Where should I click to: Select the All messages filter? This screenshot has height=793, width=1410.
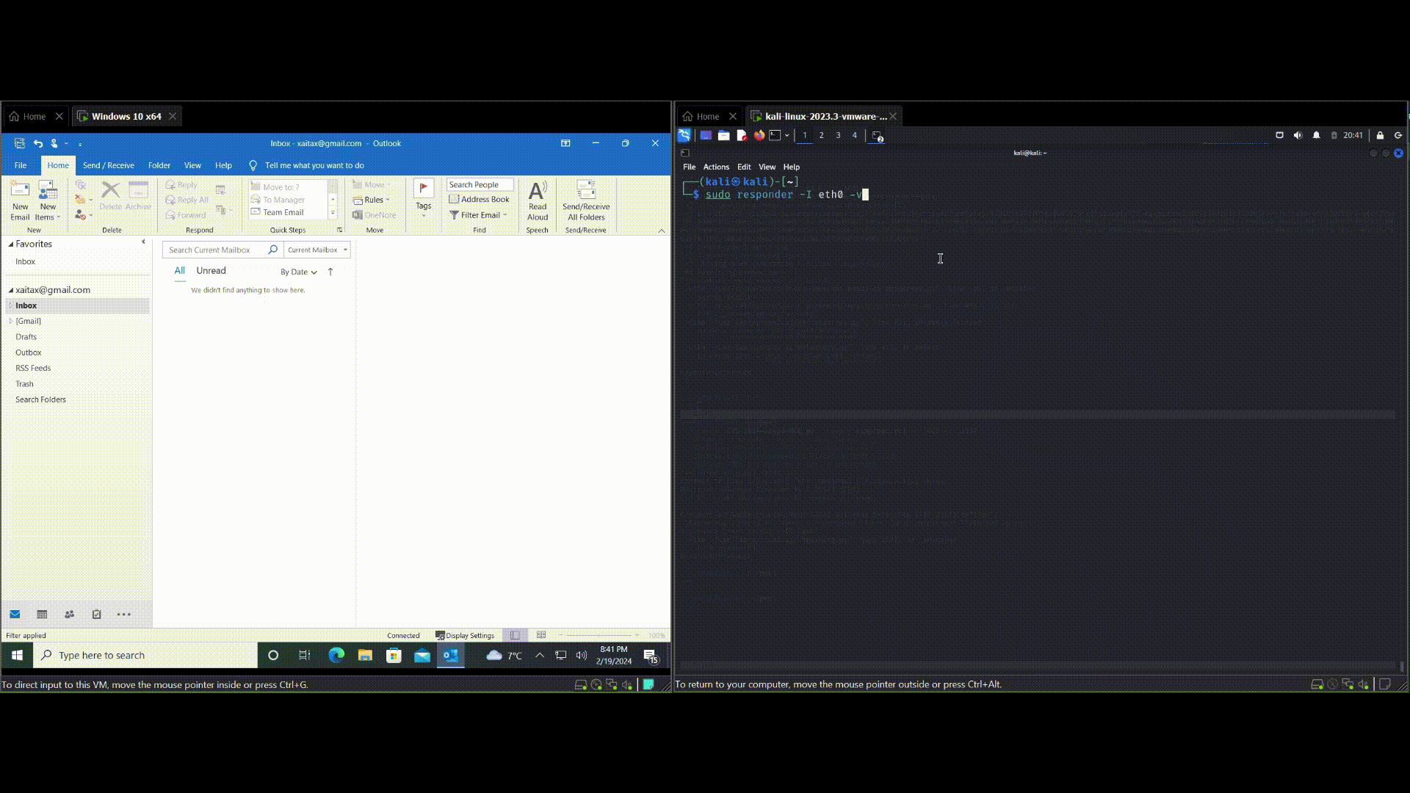coord(179,270)
